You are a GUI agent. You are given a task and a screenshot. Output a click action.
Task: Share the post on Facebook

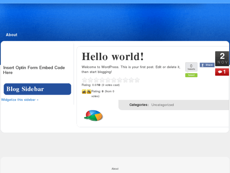pyautogui.click(x=207, y=65)
